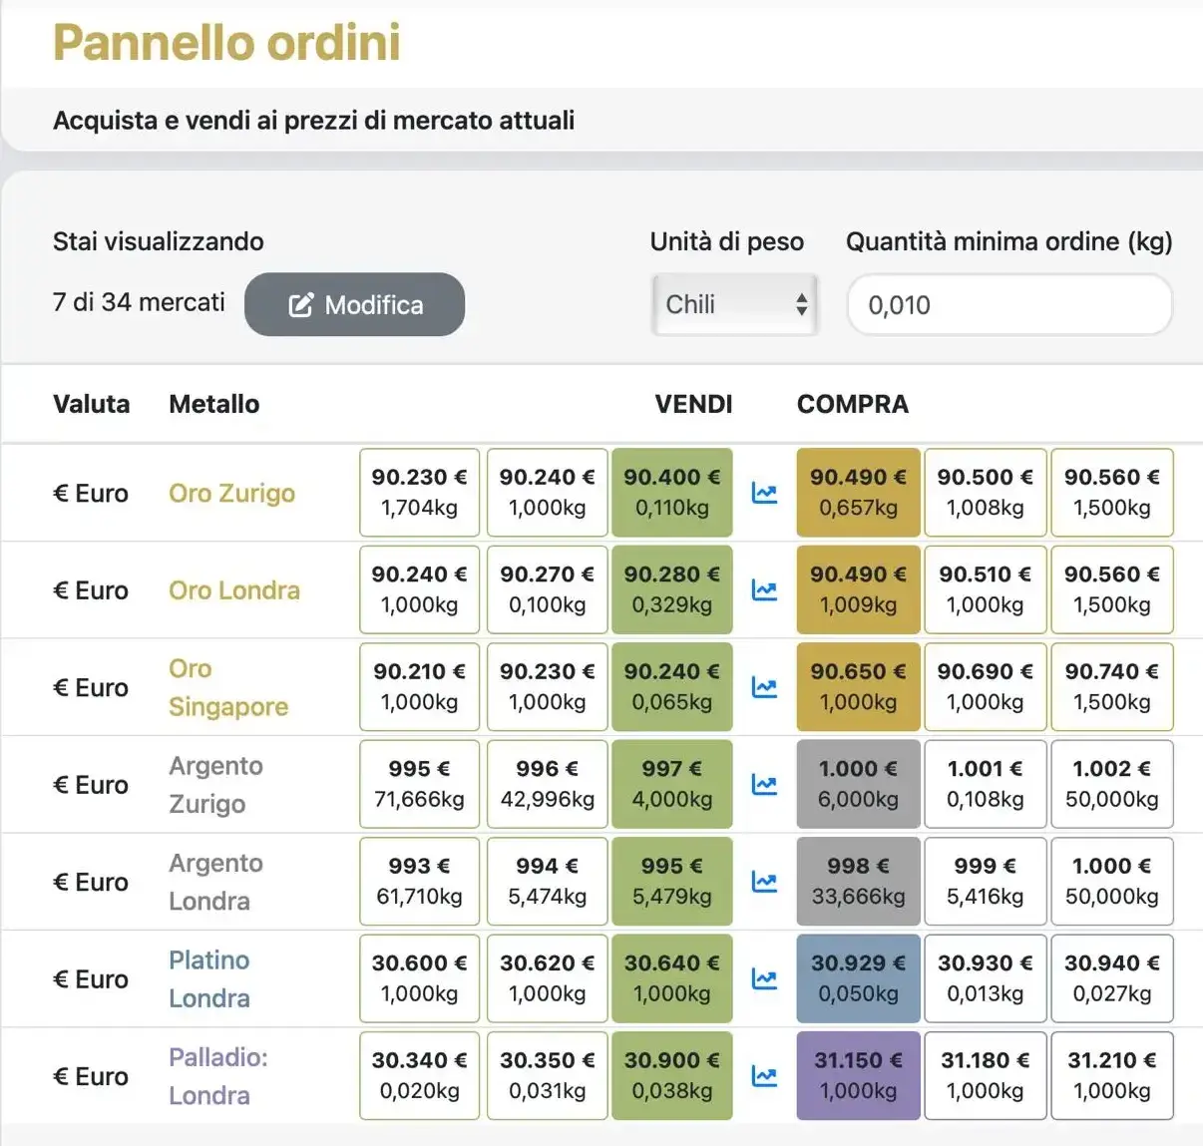Select the green 997 € Argento Zurigo sell price
Image resolution: width=1203 pixels, height=1146 pixels.
pos(672,785)
